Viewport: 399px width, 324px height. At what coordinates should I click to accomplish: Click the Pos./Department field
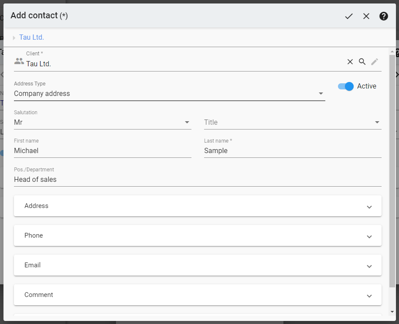tap(87, 179)
